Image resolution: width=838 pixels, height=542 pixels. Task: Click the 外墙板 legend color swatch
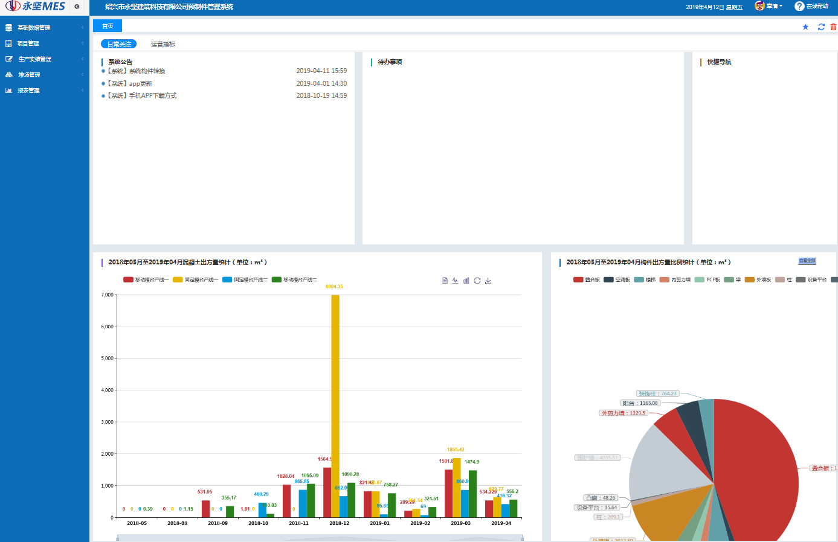(x=750, y=280)
